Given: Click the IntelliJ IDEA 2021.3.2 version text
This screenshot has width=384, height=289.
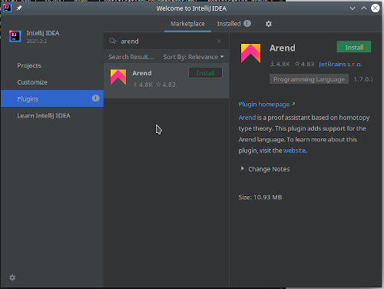Looking at the screenshot, I should point(37,42).
